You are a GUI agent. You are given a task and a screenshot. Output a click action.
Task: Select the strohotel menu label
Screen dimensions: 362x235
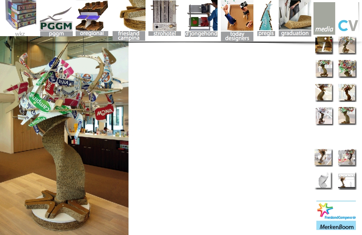click(x=165, y=33)
